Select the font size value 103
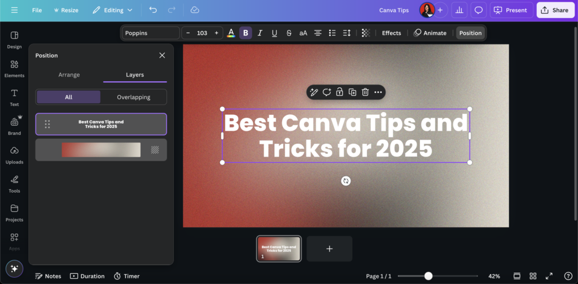 click(x=202, y=33)
